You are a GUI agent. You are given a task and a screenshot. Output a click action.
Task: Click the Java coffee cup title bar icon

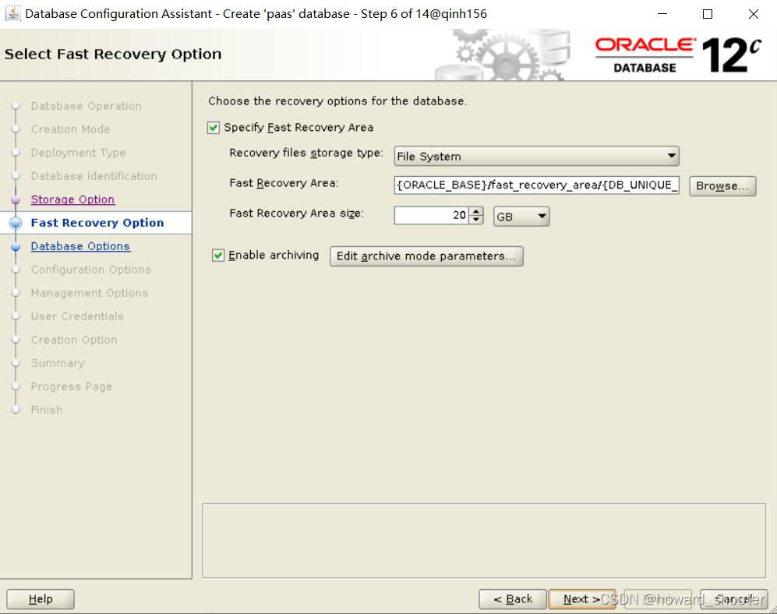coord(12,13)
